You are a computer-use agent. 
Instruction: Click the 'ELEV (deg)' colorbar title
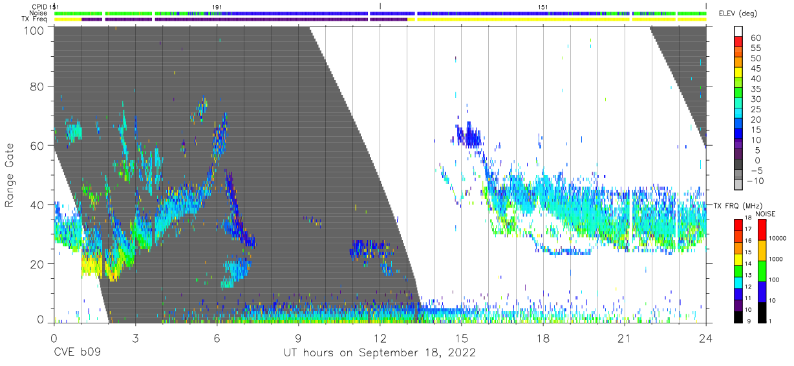coord(739,14)
